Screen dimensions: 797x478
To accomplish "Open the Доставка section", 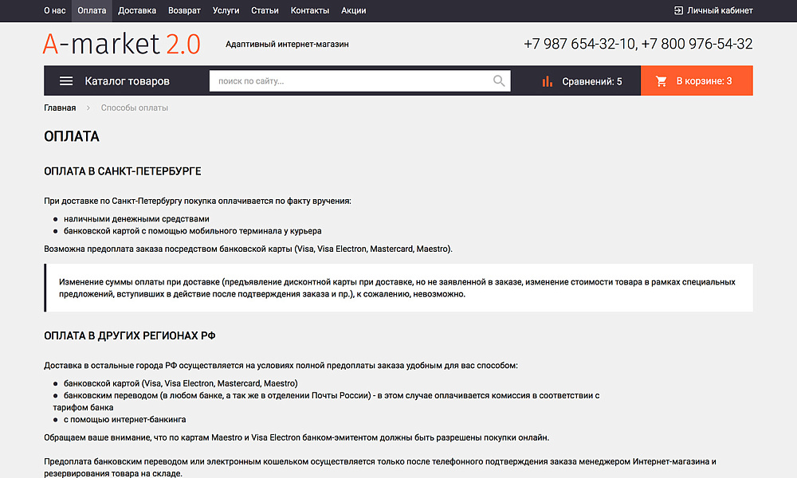I will (136, 10).
